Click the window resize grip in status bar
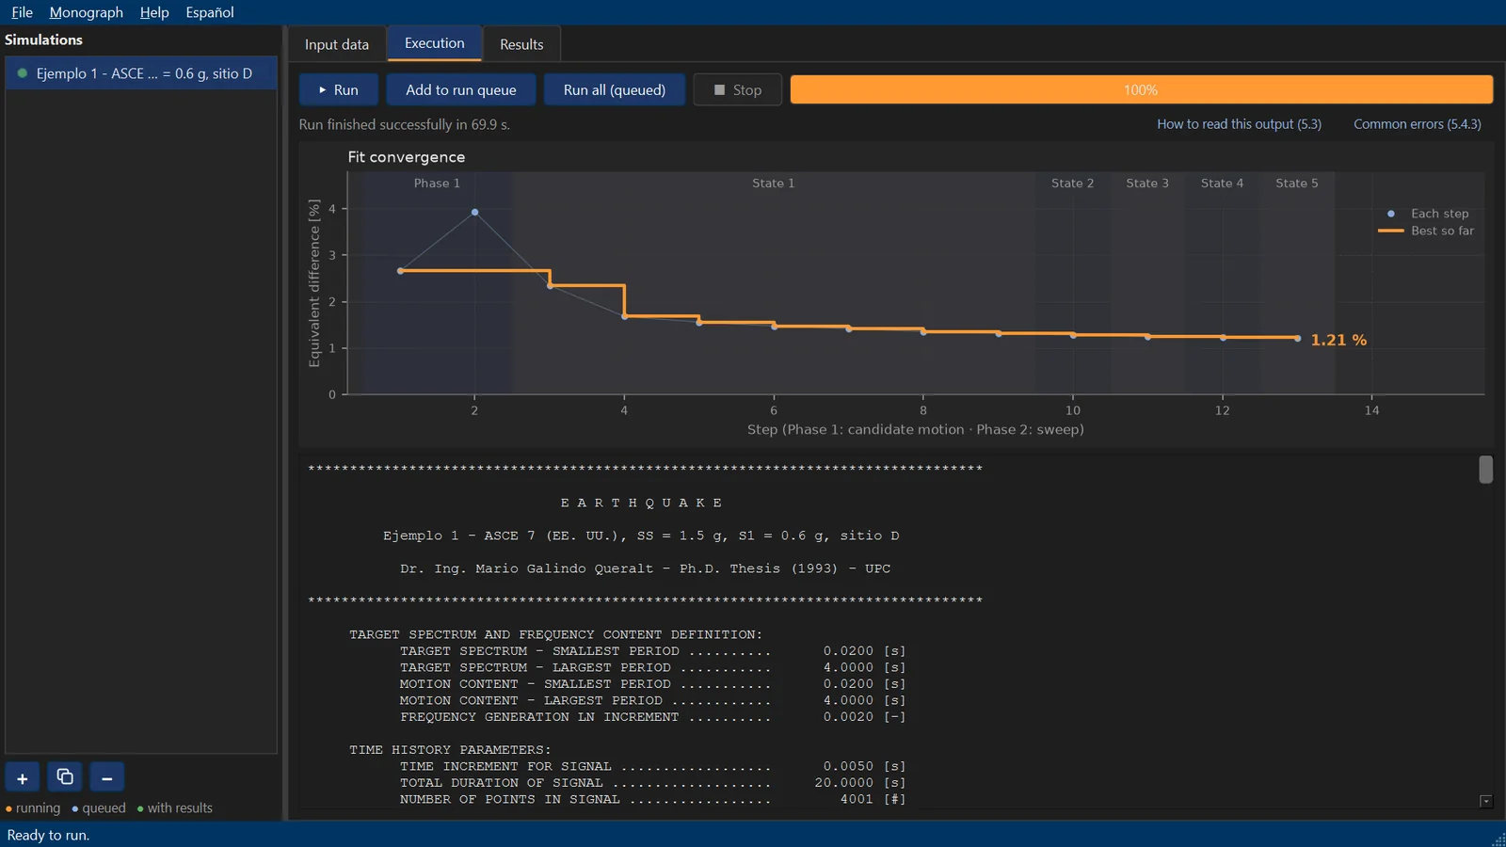 click(1498, 839)
